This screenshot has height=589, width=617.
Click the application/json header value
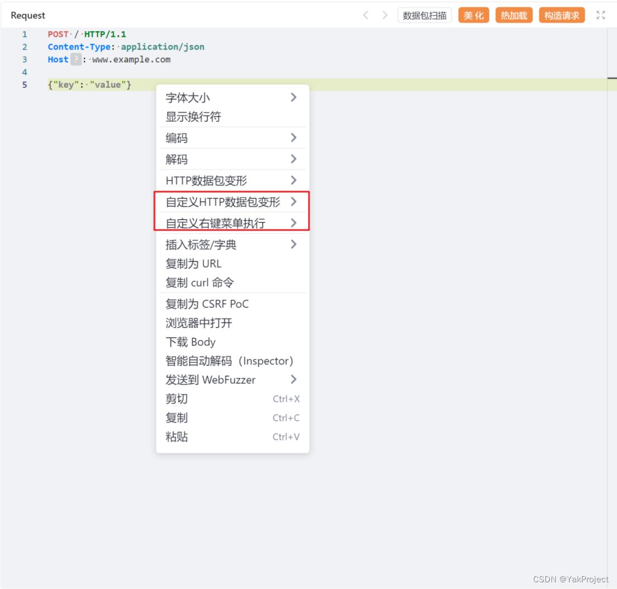click(163, 47)
